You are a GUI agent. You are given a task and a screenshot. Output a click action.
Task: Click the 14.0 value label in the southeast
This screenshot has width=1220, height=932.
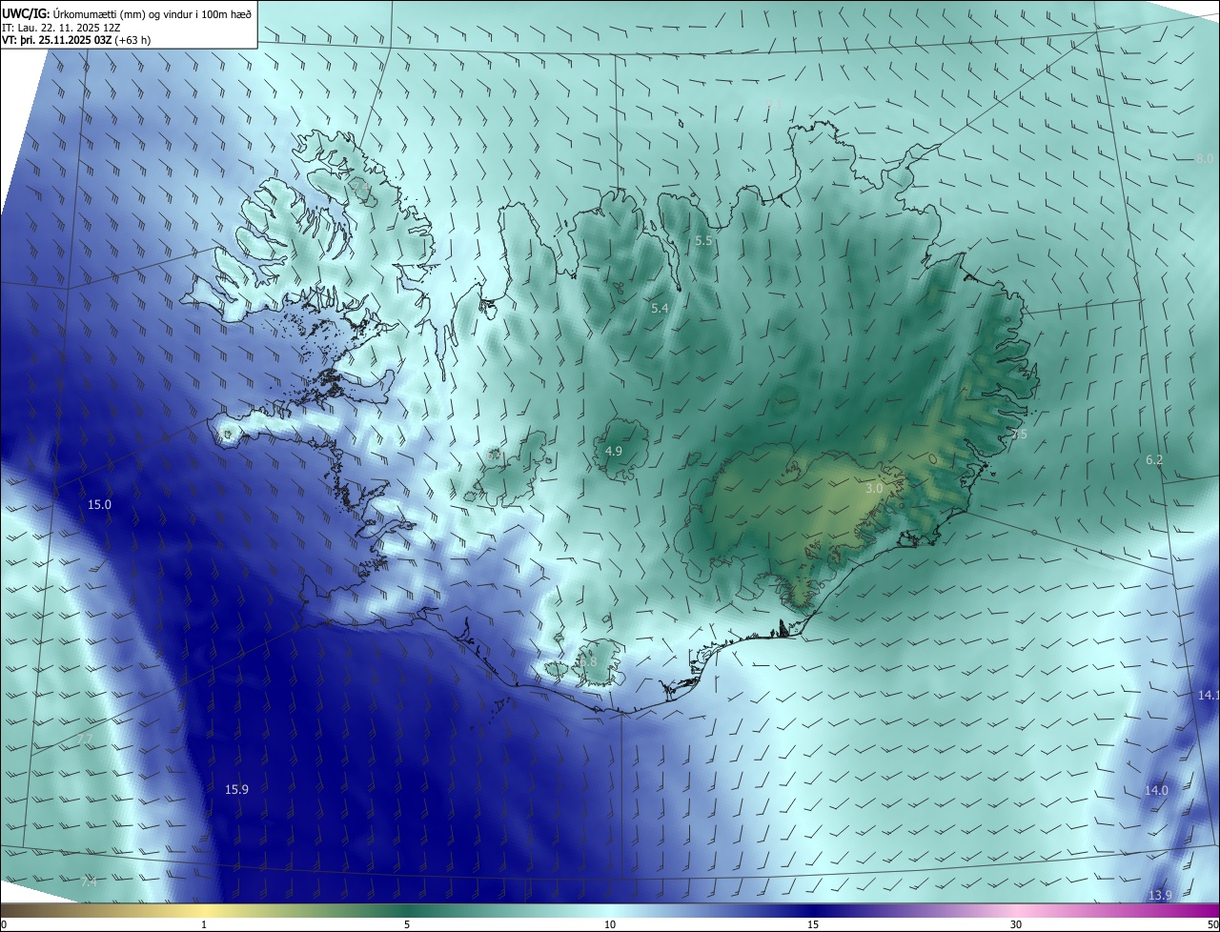click(x=1156, y=790)
